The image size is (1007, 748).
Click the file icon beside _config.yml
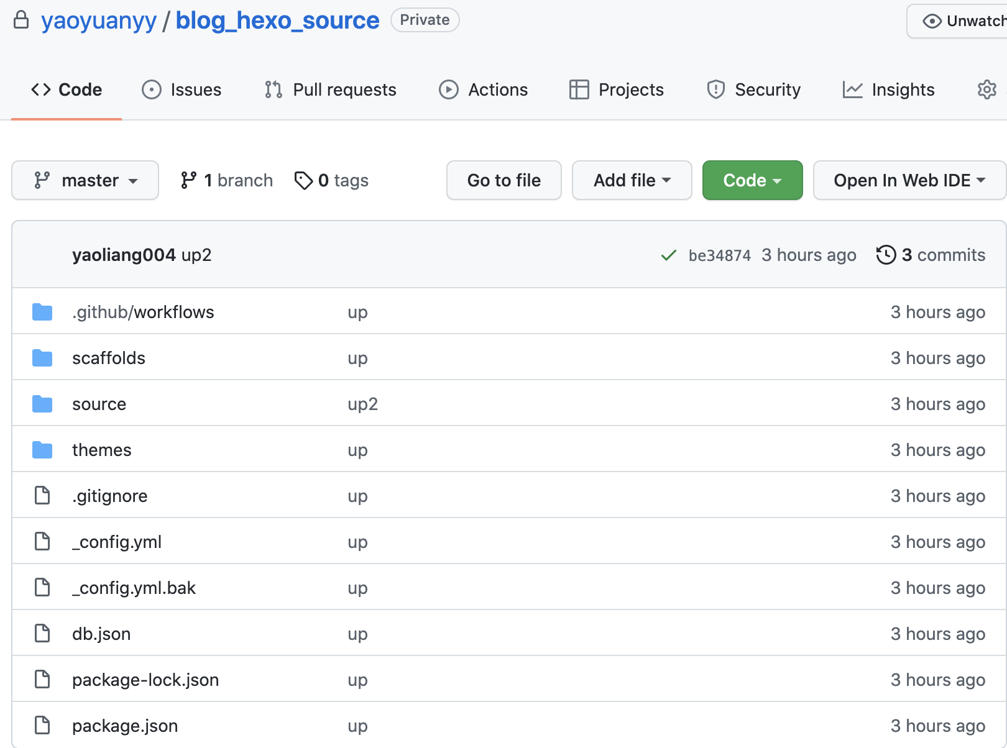(x=42, y=542)
